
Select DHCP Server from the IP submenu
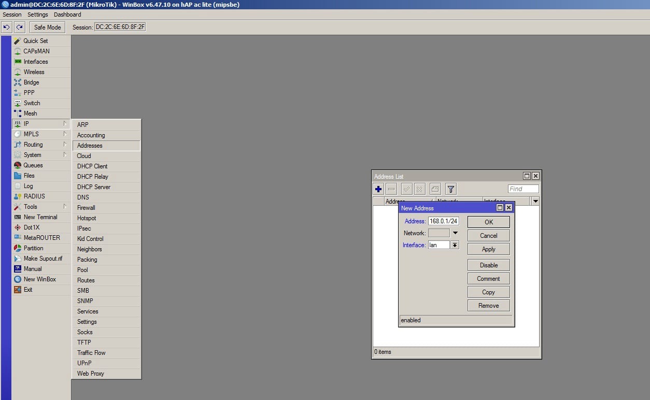point(94,187)
